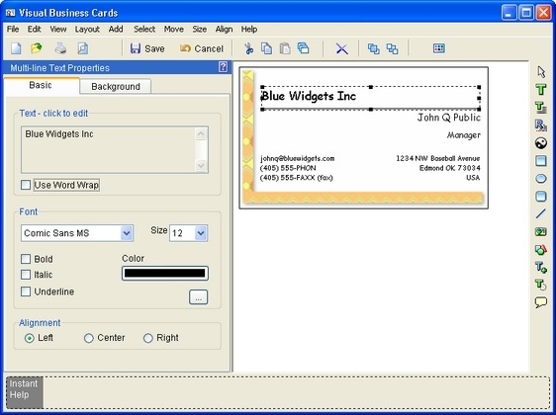
Task: Open the font Size dropdown
Action: pos(201,233)
